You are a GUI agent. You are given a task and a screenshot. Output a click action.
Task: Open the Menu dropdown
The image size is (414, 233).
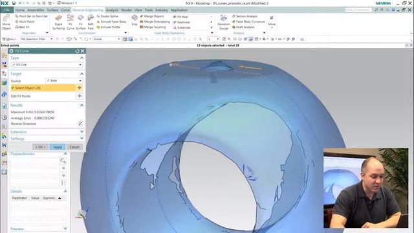pyautogui.click(x=10, y=39)
